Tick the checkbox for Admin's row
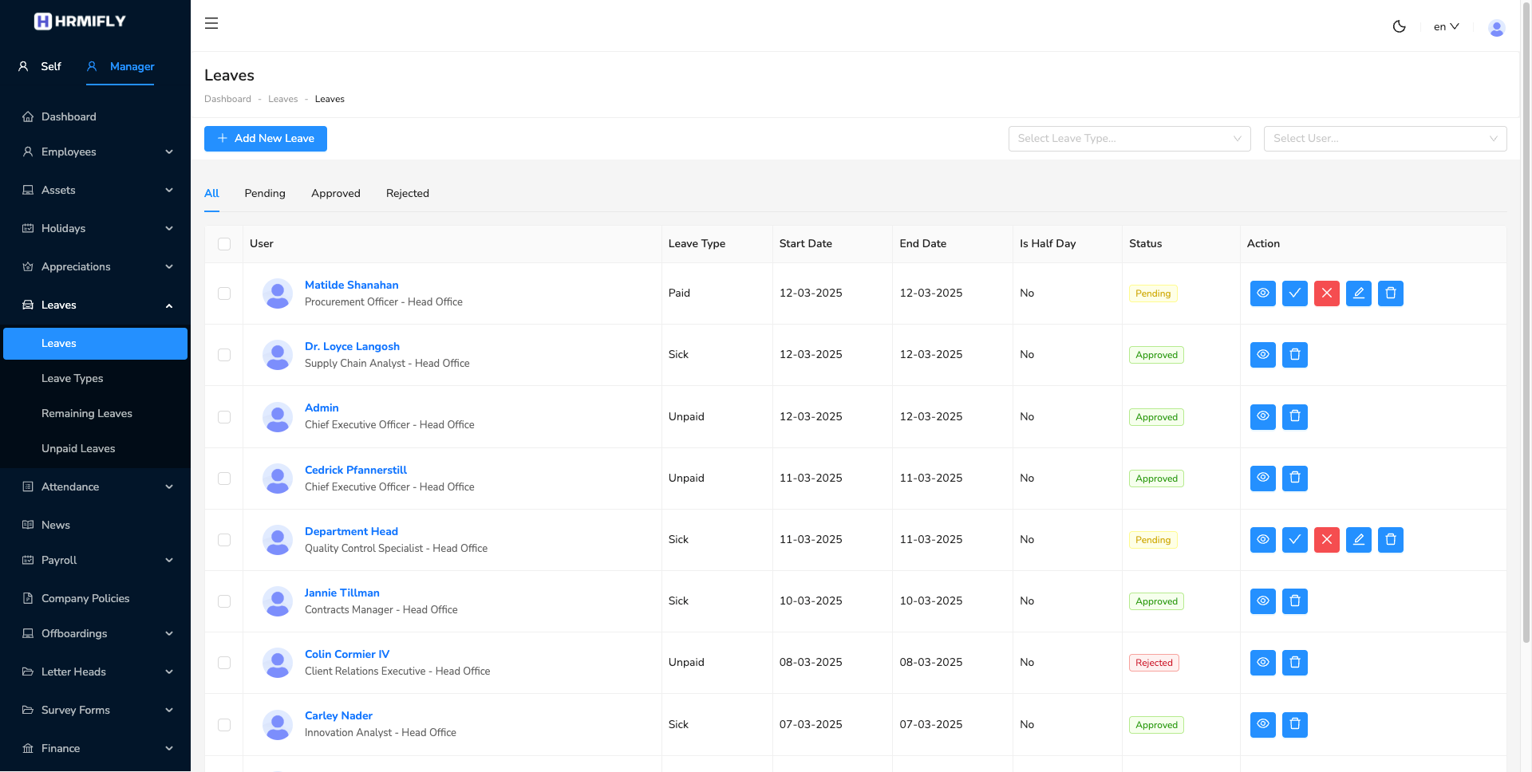Screen dimensions: 1532x772 click(x=224, y=417)
